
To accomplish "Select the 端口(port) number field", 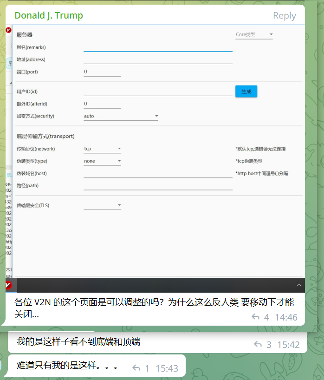I will coord(102,72).
